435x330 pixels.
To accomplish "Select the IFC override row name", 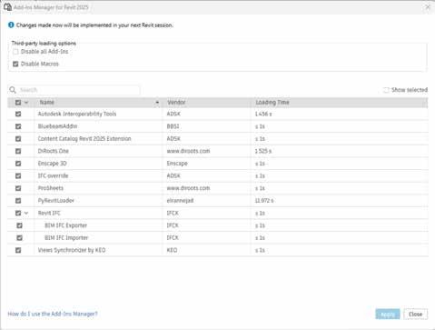I will 53,175.
